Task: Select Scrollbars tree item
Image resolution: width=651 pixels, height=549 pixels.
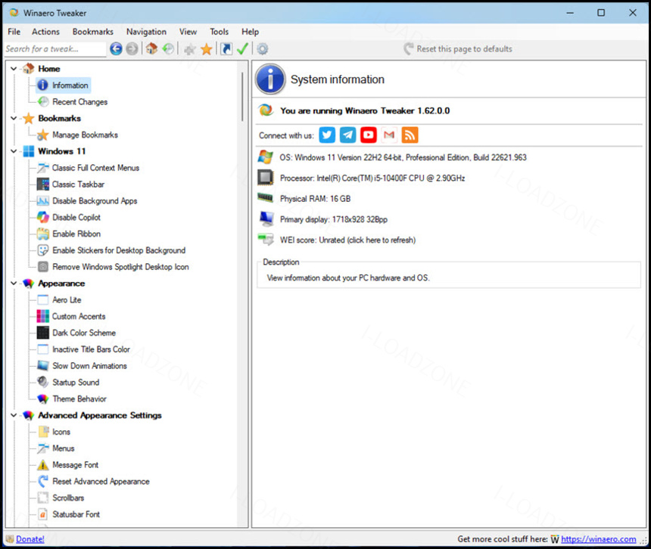Action: [x=68, y=498]
